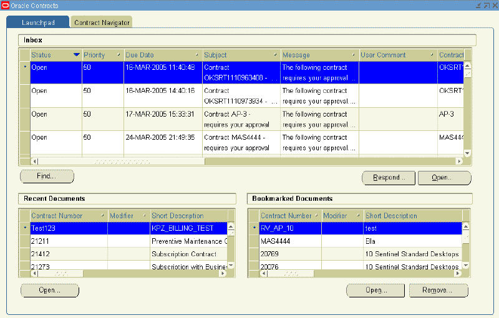
Task: Select Inbox row due 16-MAR-2005 11:40:48
Action: coord(246,72)
